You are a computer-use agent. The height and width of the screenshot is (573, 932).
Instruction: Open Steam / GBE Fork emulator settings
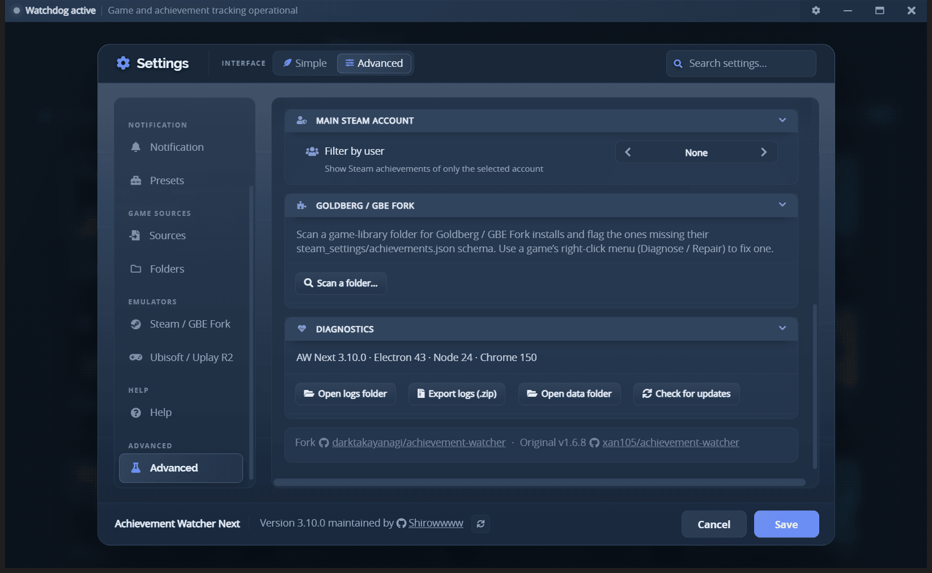tap(181, 324)
